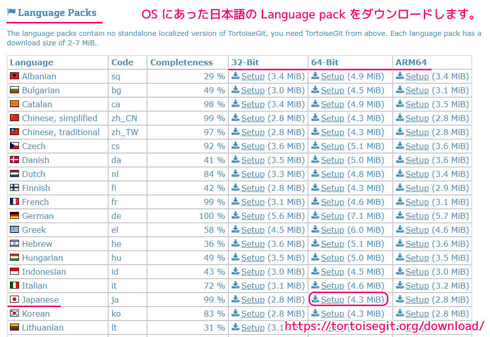Open Catalan ARM64 Setup link
The image size is (490, 337).
417,104
